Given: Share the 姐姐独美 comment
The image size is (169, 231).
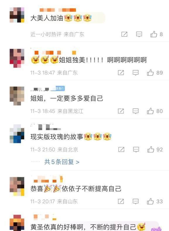Looking at the screenshot, I should 121,73.
